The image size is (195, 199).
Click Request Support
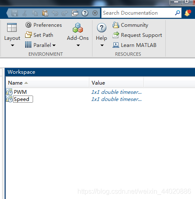tap(137, 35)
